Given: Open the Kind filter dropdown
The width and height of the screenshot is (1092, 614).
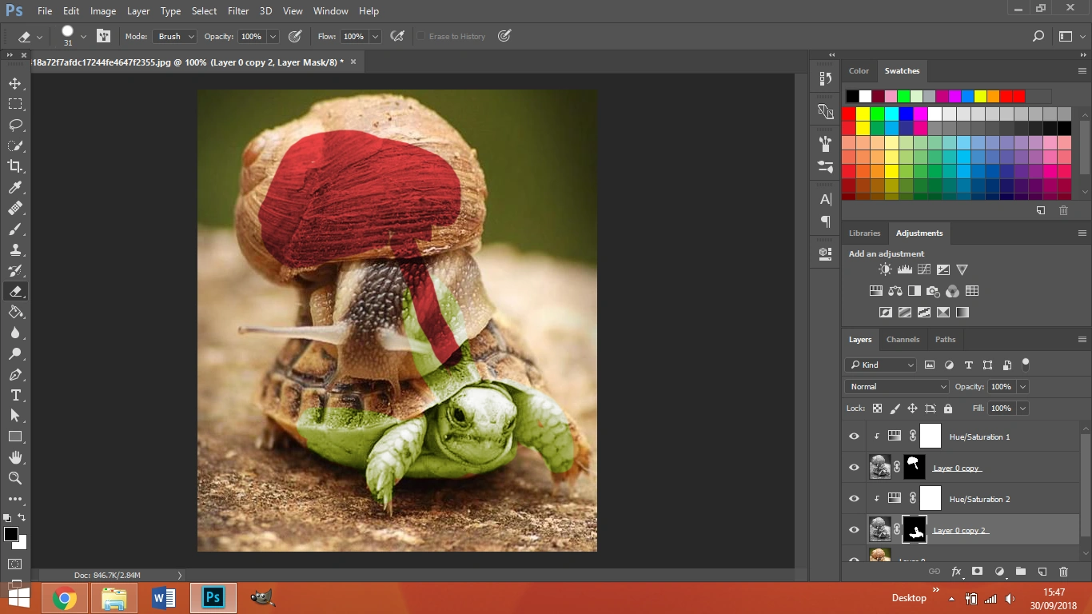Looking at the screenshot, I should pyautogui.click(x=881, y=365).
